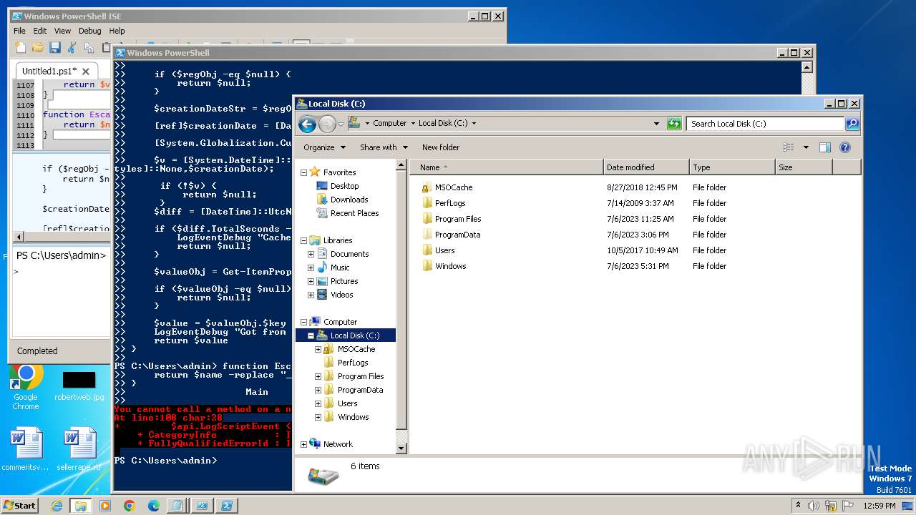916x515 pixels.
Task: Click PowerShell console scroll up arrow
Action: tap(807, 67)
